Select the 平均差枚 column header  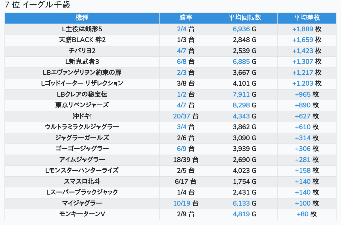click(x=307, y=18)
